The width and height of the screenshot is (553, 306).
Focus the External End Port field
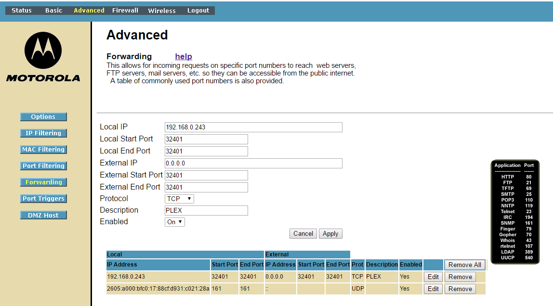point(206,187)
